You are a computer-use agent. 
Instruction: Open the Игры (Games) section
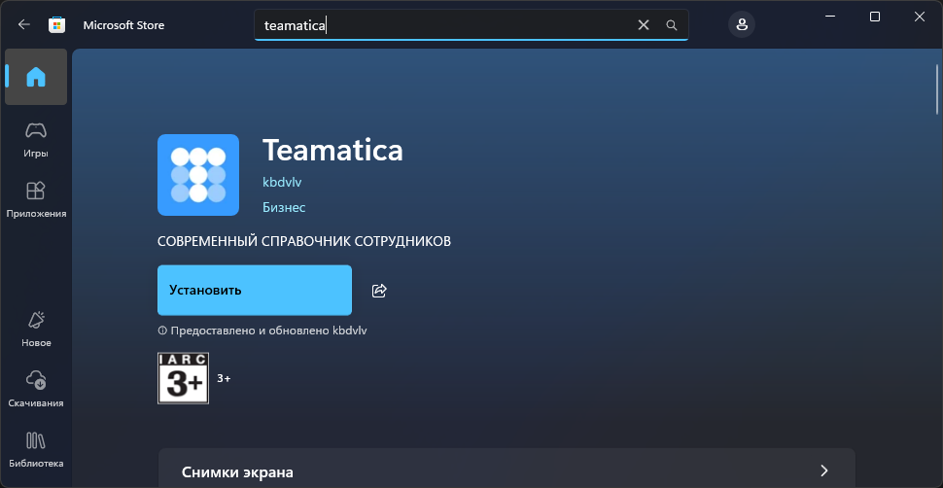point(36,139)
